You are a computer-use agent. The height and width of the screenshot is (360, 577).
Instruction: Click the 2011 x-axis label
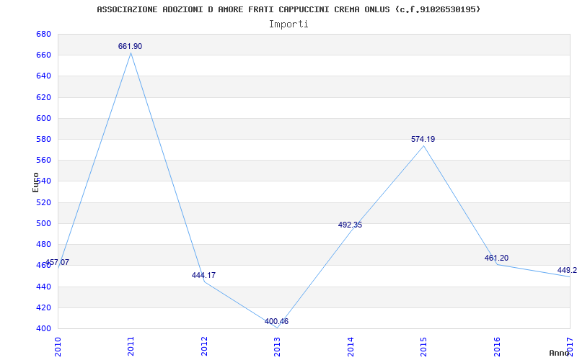point(131,346)
